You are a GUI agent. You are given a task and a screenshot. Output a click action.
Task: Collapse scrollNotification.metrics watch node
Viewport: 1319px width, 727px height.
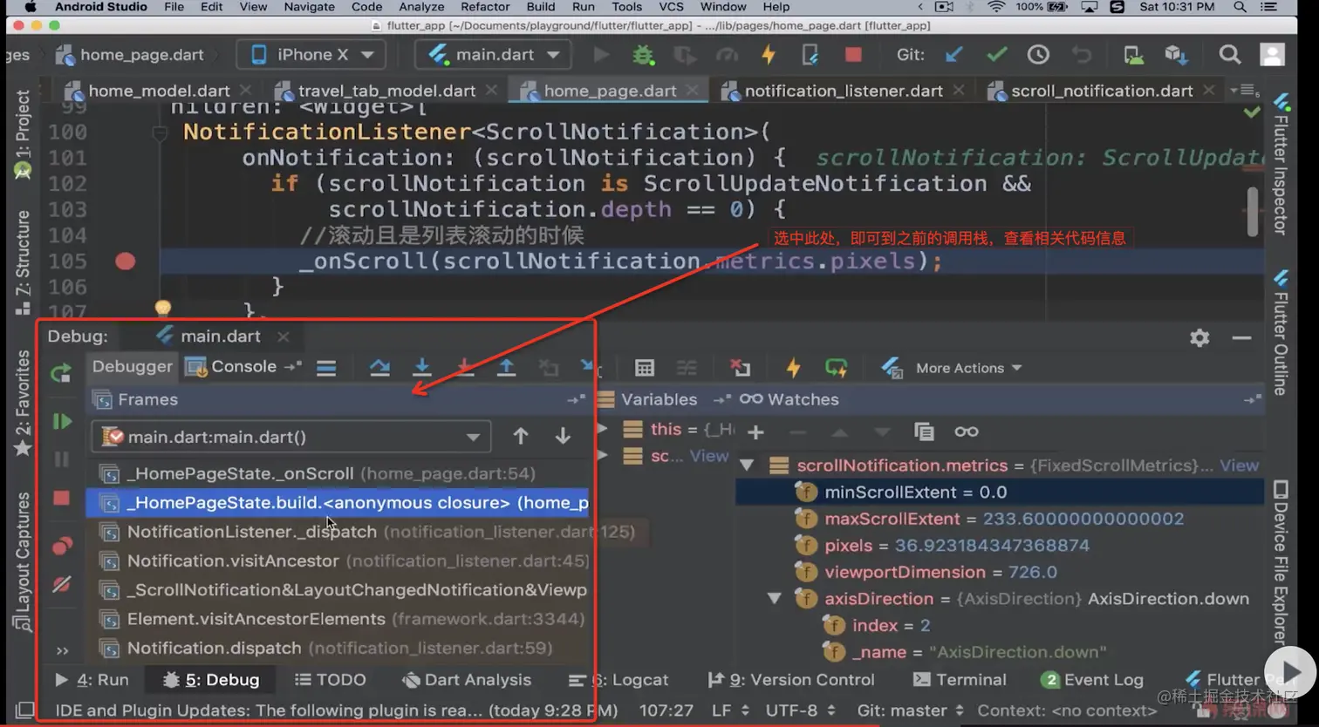point(748,465)
